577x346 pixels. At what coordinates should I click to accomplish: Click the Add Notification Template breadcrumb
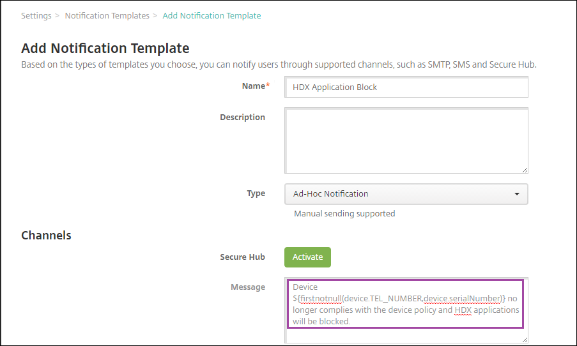(x=212, y=15)
